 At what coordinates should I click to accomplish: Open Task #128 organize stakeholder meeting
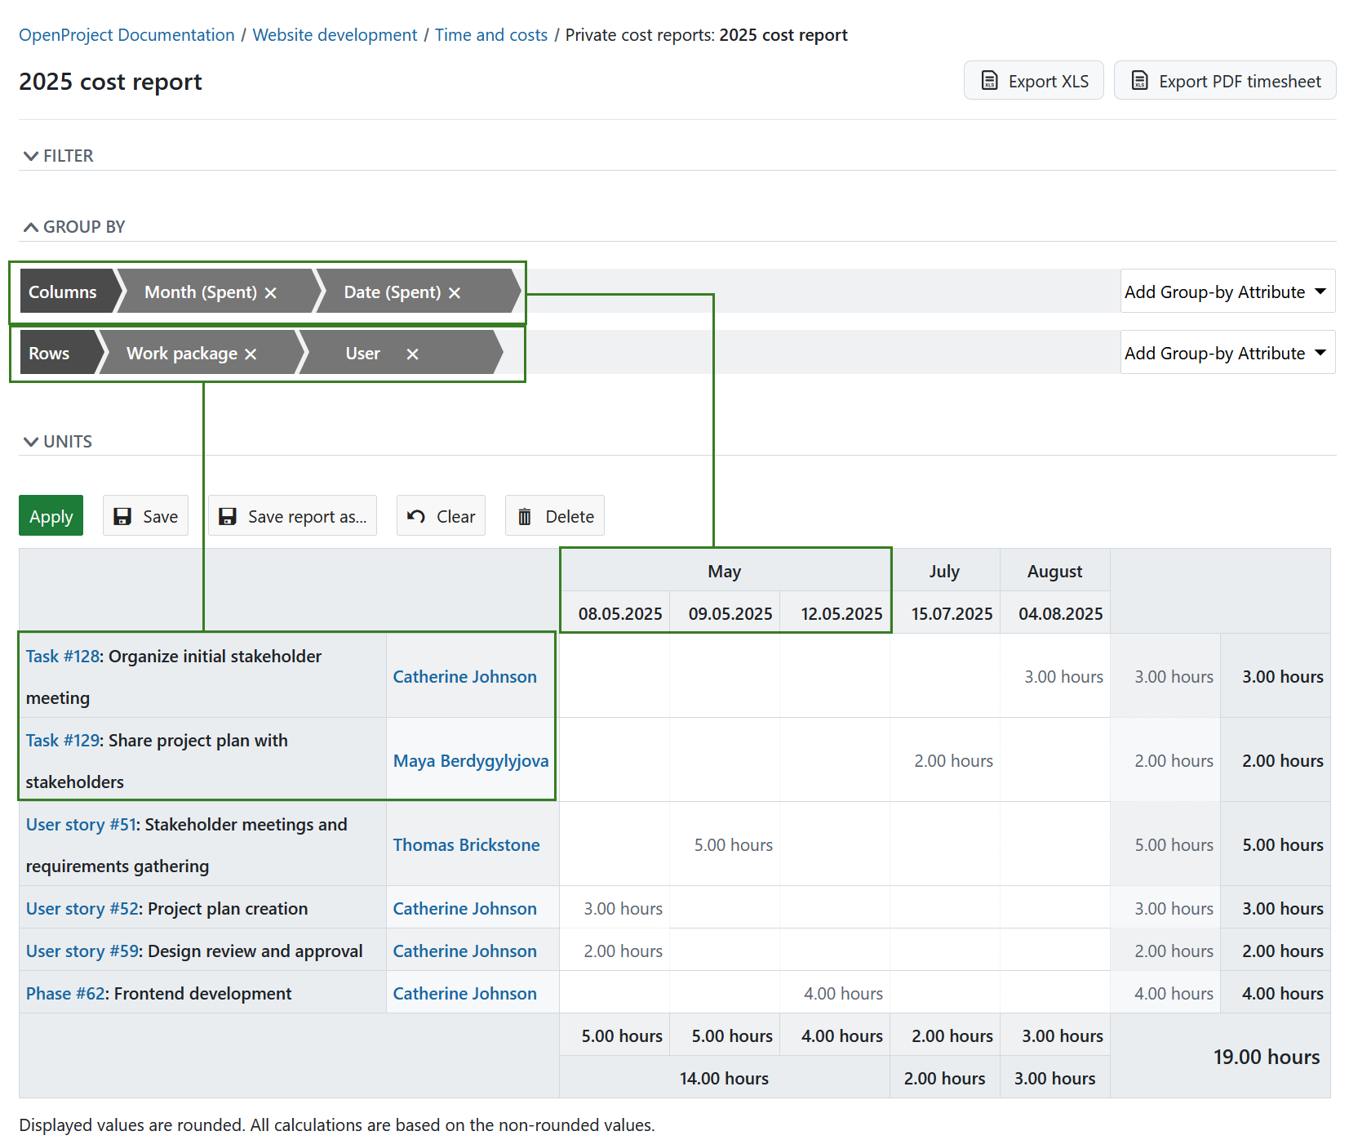[x=62, y=656]
